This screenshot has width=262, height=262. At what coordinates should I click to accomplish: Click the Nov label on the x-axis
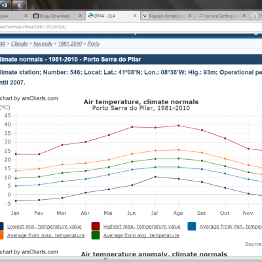coord(248,213)
